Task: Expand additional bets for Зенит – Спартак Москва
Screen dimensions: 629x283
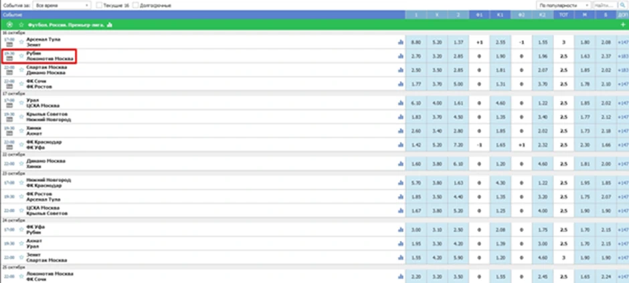Action: [x=623, y=258]
